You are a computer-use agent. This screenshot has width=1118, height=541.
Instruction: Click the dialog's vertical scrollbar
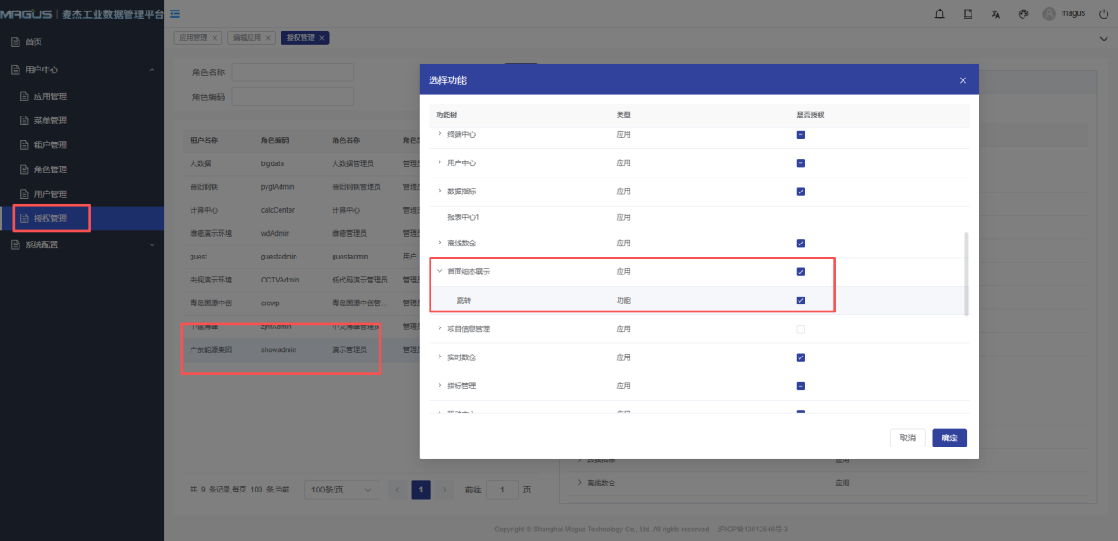click(966, 274)
